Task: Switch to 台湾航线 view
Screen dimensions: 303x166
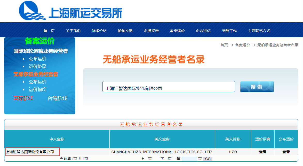Action: point(57,98)
